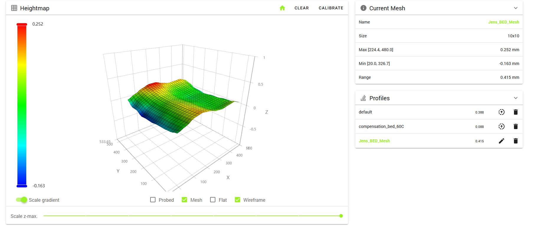Rename Jens_BED_Mesh with pencil icon

tap(502, 141)
